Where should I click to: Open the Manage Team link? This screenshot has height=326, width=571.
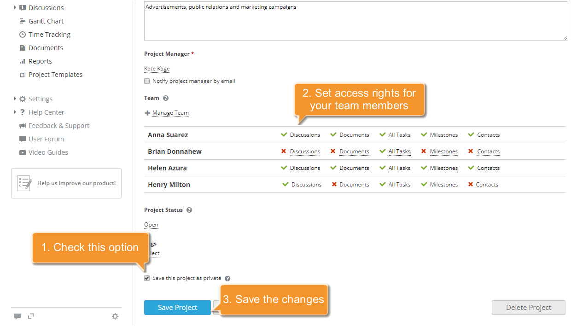[x=170, y=113]
